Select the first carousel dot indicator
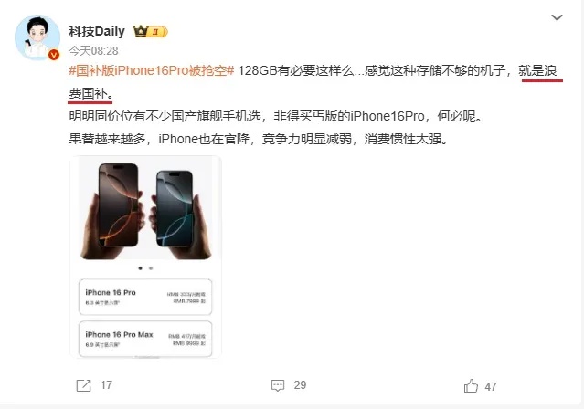The image size is (584, 409). coord(141,268)
